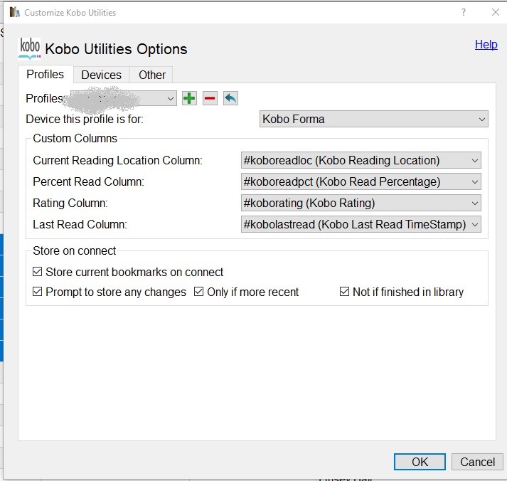The width and height of the screenshot is (507, 481).
Task: Expand the Kobo Forma device dropdown
Action: (374, 119)
